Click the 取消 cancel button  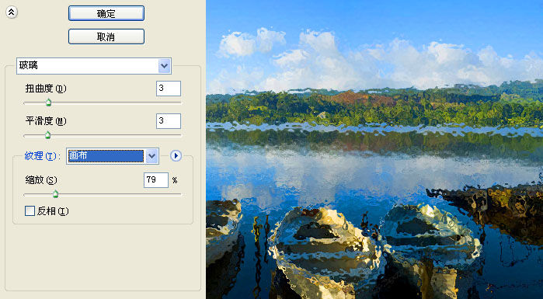coord(106,37)
